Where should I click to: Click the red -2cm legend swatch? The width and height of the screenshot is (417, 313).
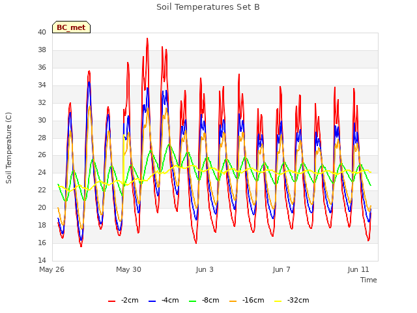(111, 301)
